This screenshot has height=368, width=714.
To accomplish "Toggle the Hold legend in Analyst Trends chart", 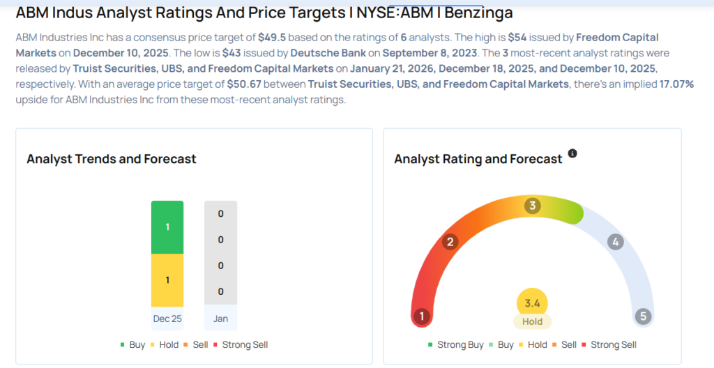I will click(165, 344).
